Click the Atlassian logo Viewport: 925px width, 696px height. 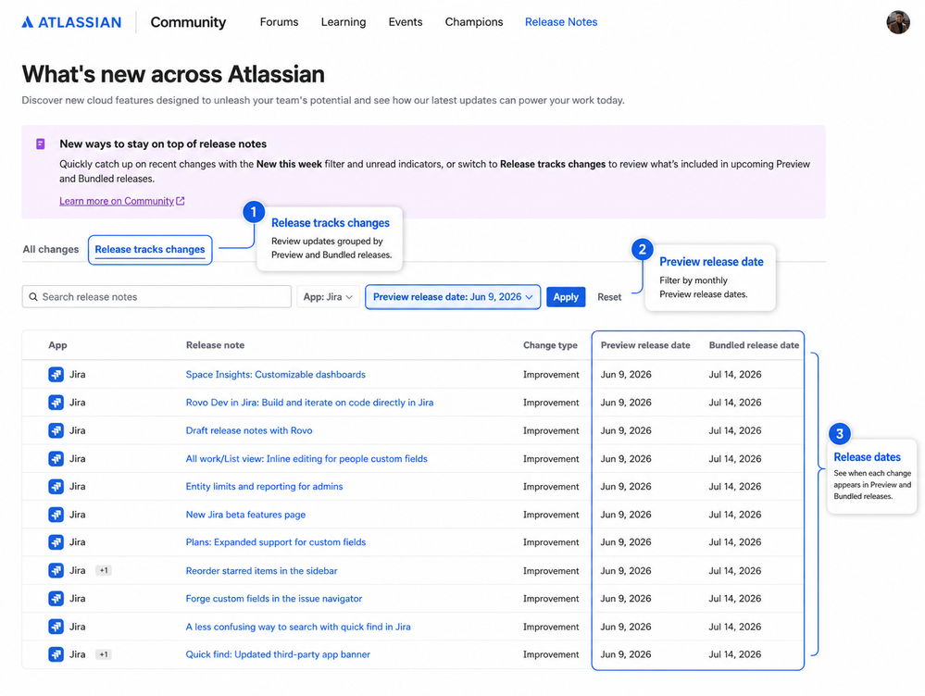pyautogui.click(x=71, y=22)
